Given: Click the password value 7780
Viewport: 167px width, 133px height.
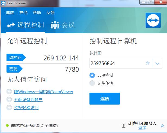Looking at the screenshot, I should pos(72,69).
